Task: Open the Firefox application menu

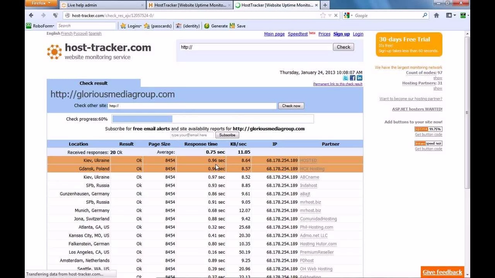Action: click(x=41, y=3)
